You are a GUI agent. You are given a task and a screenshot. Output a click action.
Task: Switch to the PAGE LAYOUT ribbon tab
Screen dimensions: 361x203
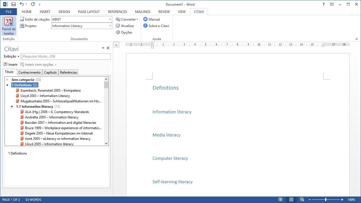point(89,12)
